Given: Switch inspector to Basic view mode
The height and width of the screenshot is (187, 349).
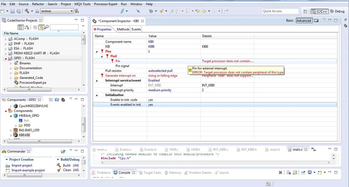Looking at the screenshot, I should 290,21.
